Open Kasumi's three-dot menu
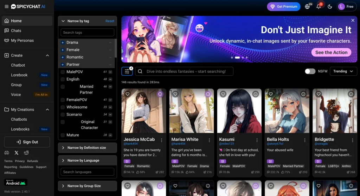The image size is (360, 196). (x=257, y=140)
